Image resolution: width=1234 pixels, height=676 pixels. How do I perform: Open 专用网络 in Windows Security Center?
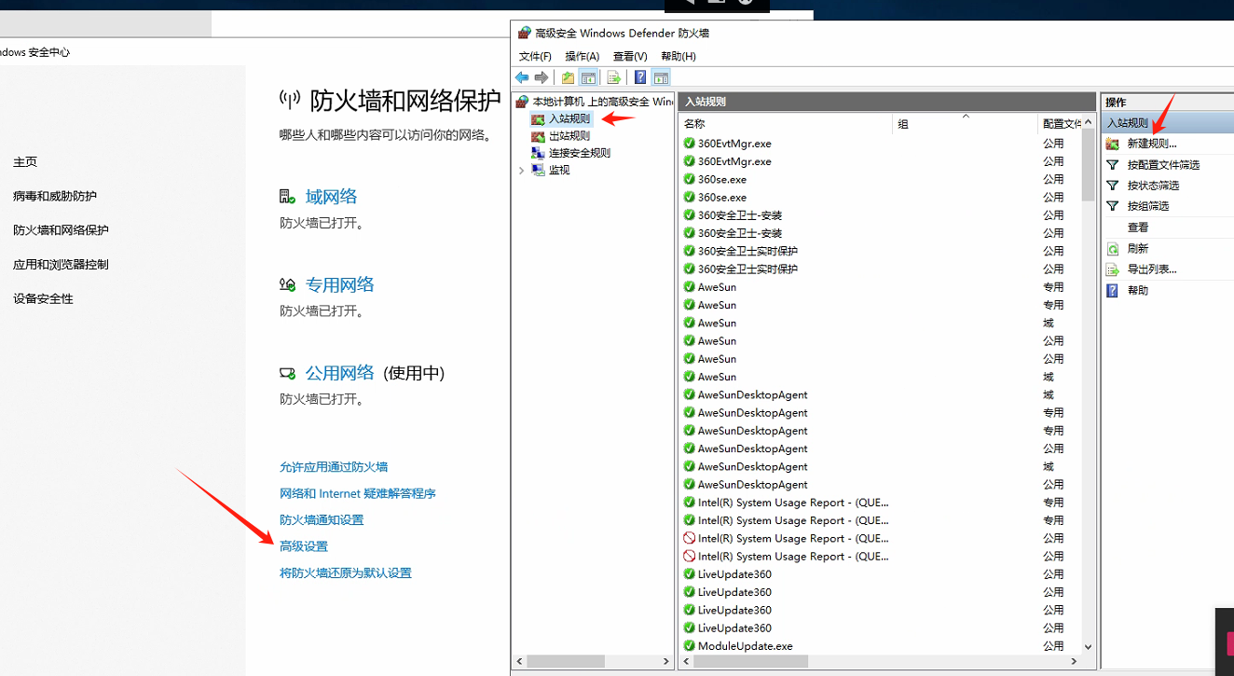[x=340, y=284]
